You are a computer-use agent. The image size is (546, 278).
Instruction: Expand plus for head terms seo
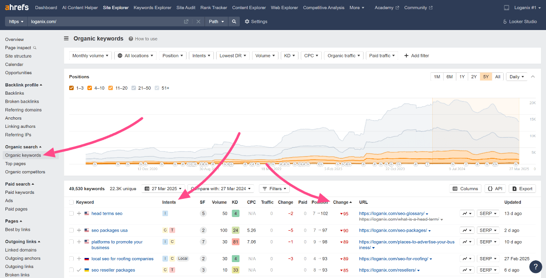(79, 213)
